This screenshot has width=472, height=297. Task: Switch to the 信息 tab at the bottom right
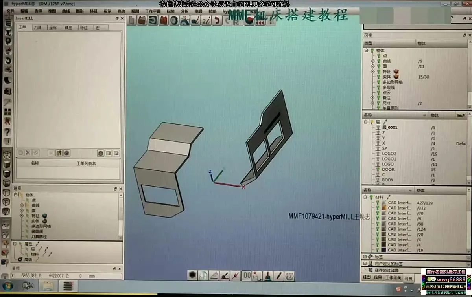(378, 277)
